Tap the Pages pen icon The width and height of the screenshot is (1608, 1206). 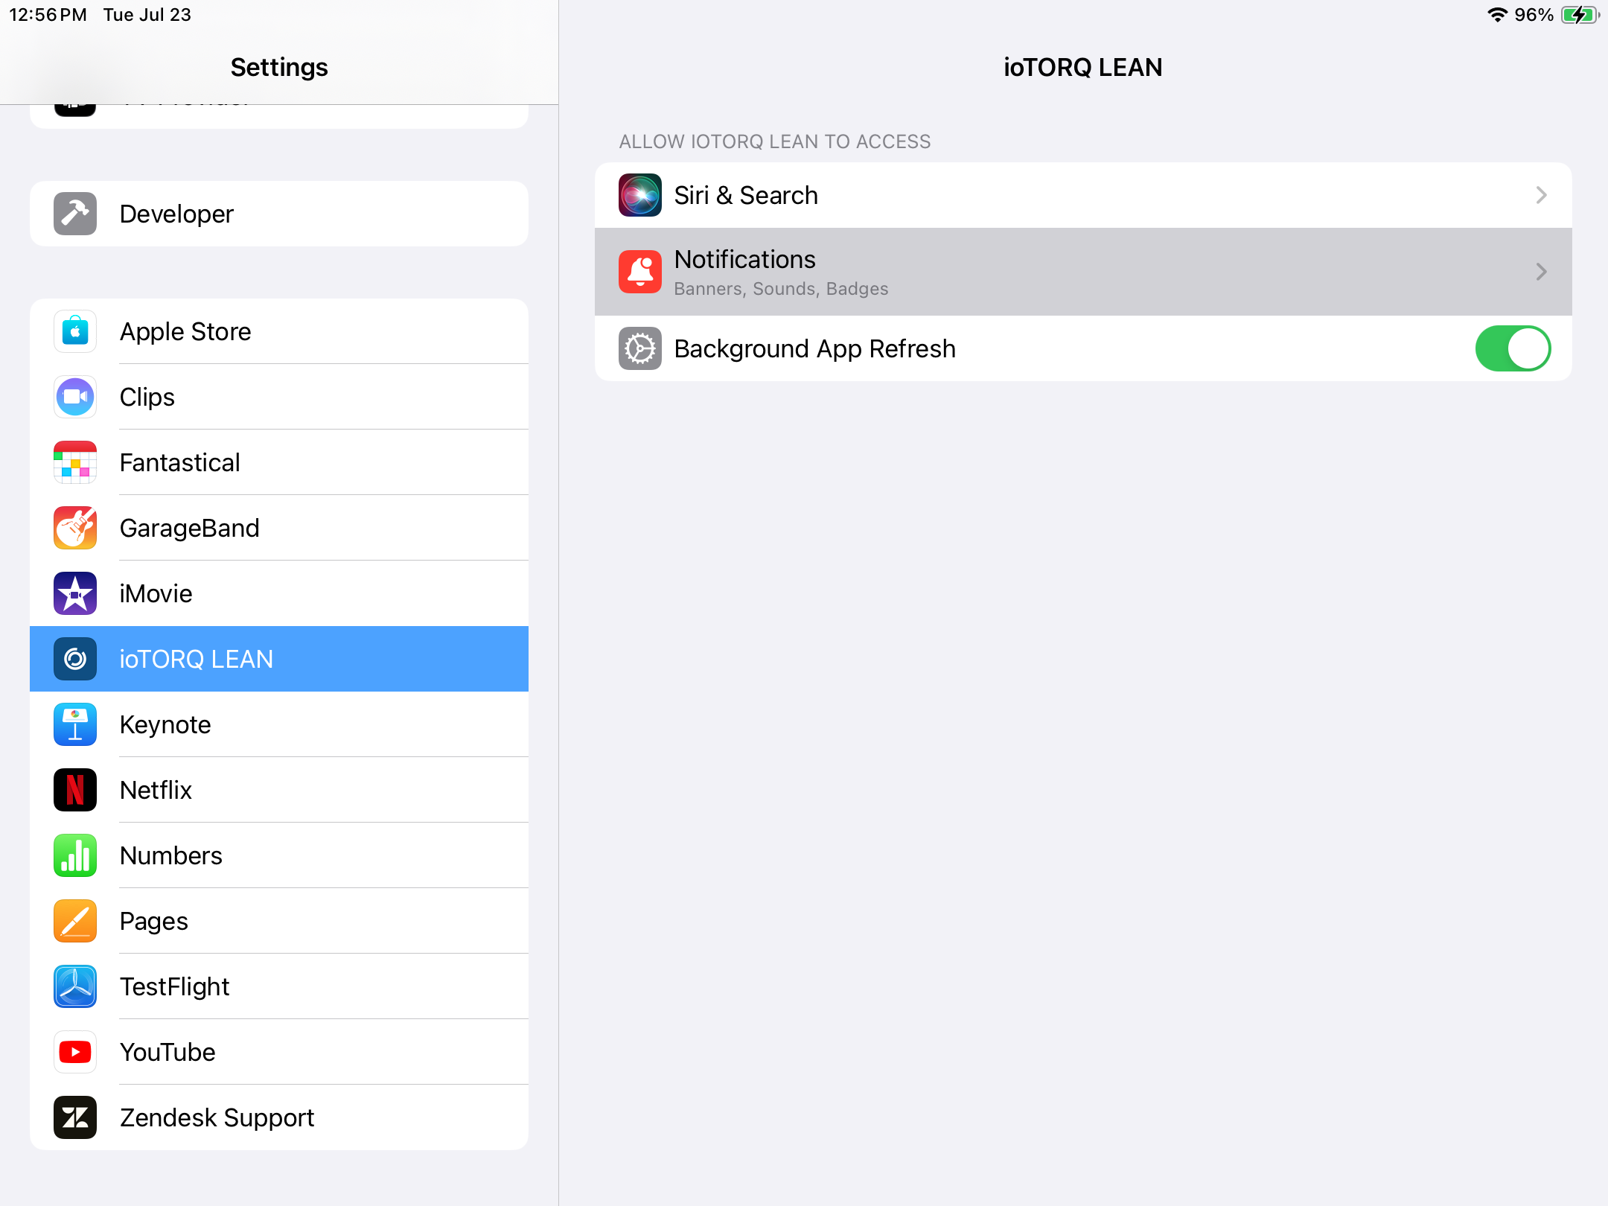click(75, 921)
